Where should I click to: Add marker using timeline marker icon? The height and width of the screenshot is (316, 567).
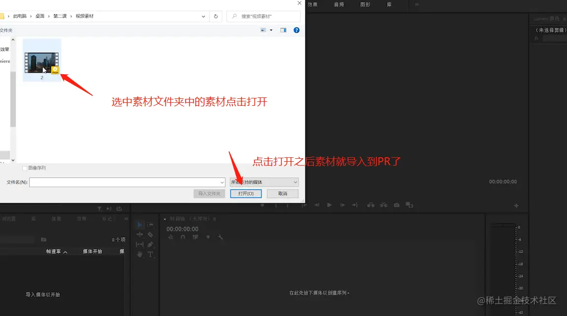(208, 237)
